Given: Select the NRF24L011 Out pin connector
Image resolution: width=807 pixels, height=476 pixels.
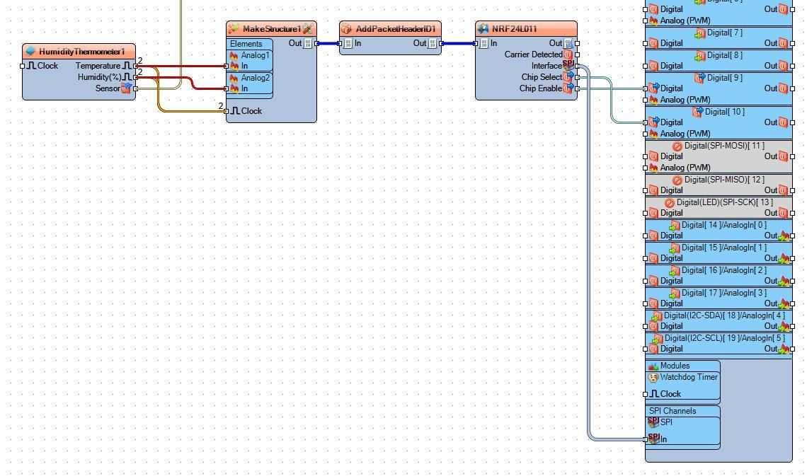Looking at the screenshot, I should coord(577,43).
